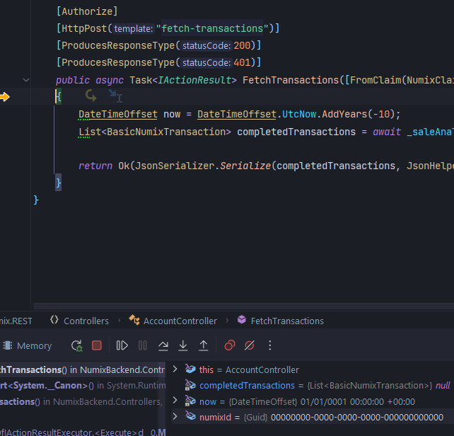This screenshot has height=436, width=454.
Task: Resume program execution
Action: click(122, 345)
